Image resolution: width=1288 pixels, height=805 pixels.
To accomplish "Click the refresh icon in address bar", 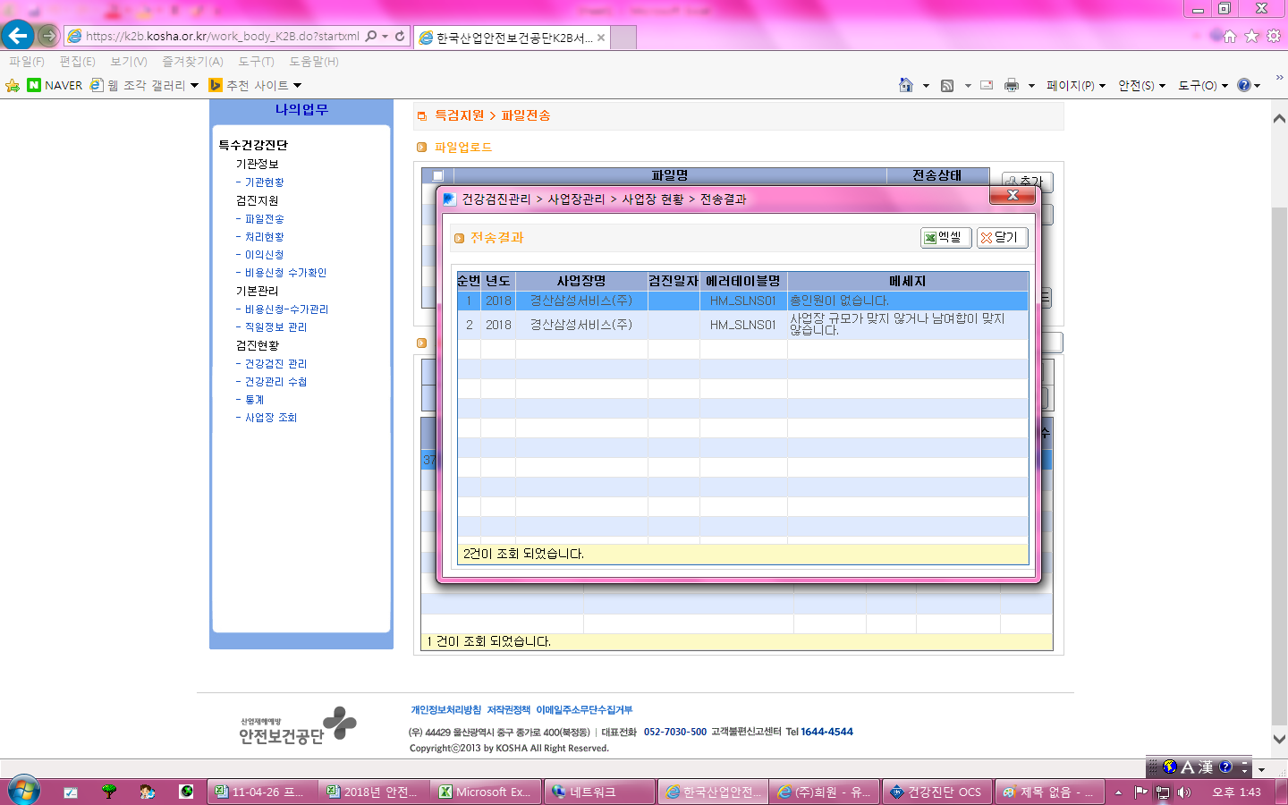I will click(x=400, y=36).
